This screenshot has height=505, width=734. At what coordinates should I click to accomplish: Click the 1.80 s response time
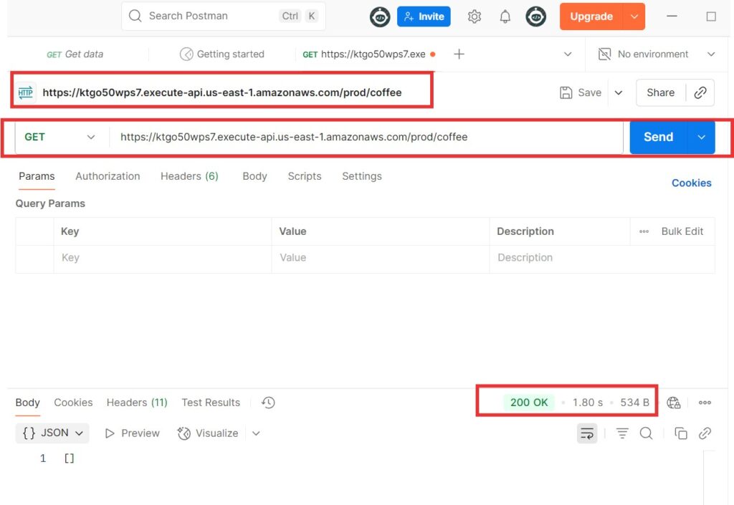[588, 403]
